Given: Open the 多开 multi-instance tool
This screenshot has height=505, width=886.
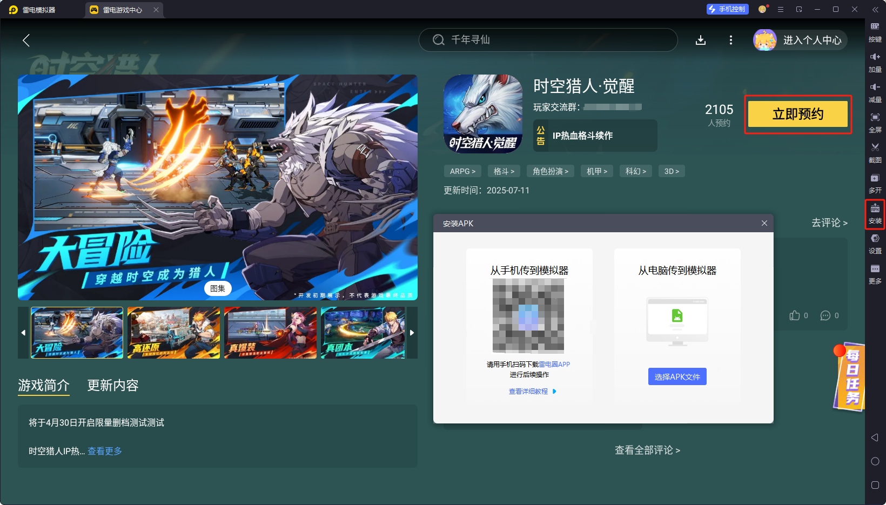Looking at the screenshot, I should (875, 183).
